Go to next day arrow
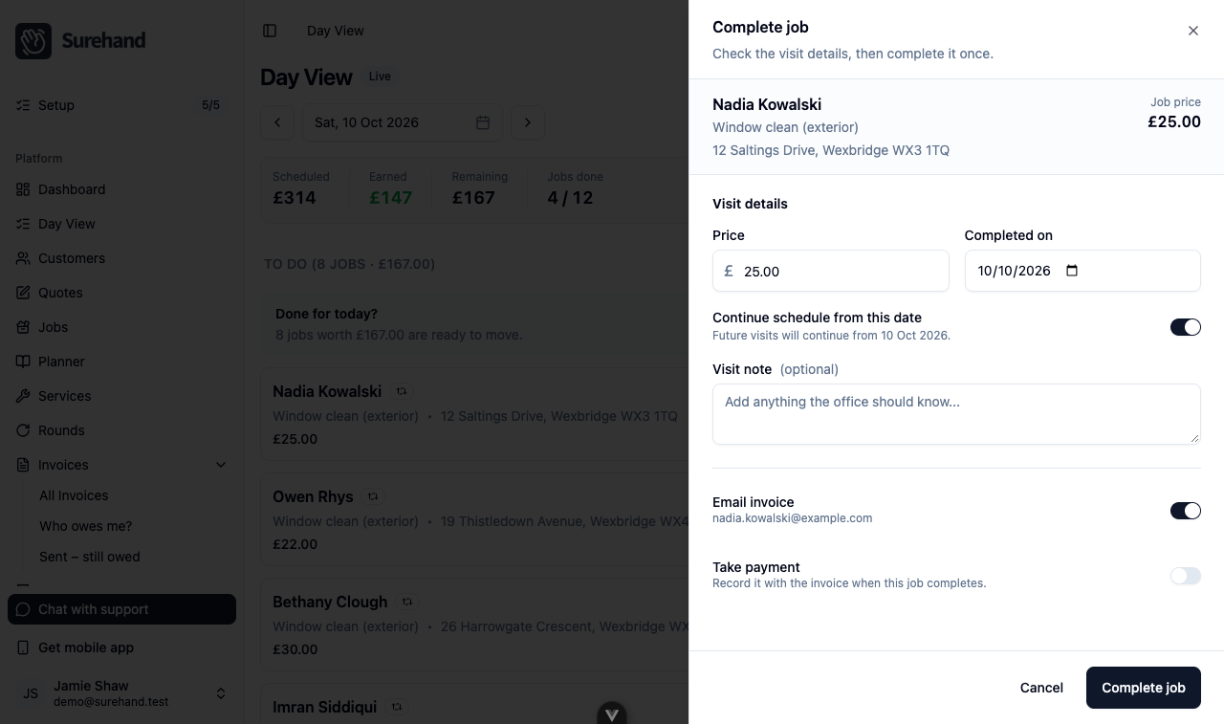The image size is (1224, 724). 528,122
